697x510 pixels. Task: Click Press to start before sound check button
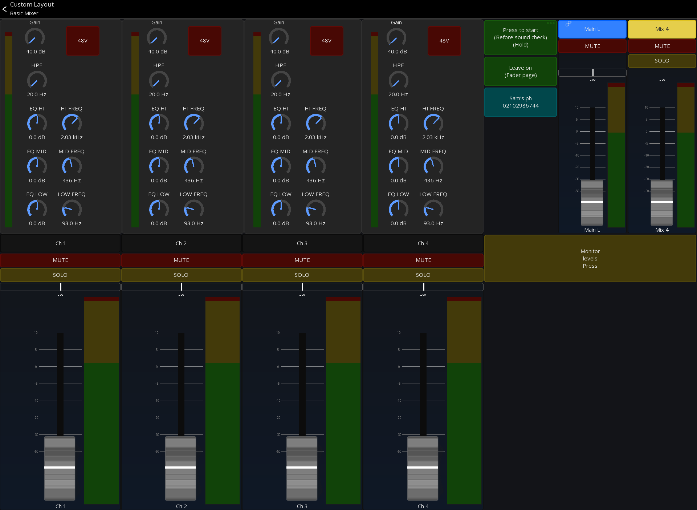(x=521, y=37)
